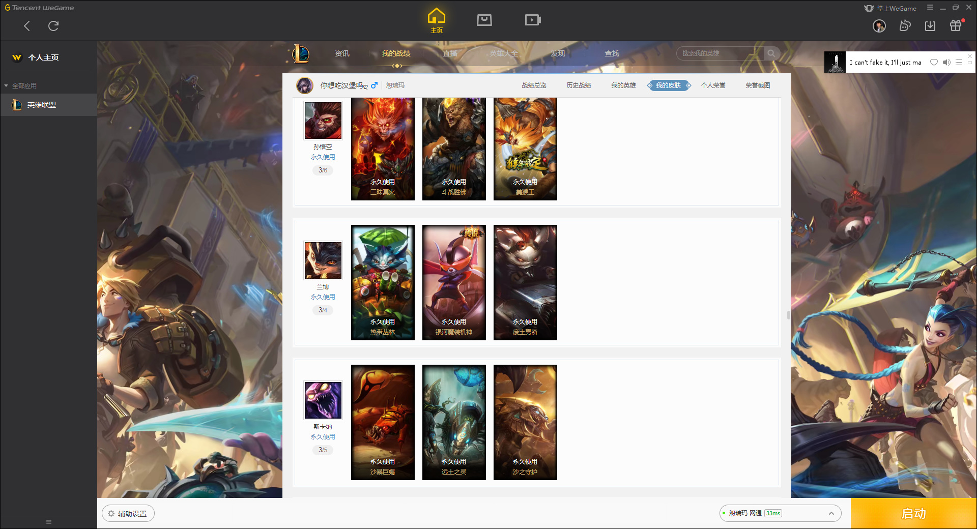Open the 直播 tab
Screen dimensions: 977x529
click(x=450, y=53)
